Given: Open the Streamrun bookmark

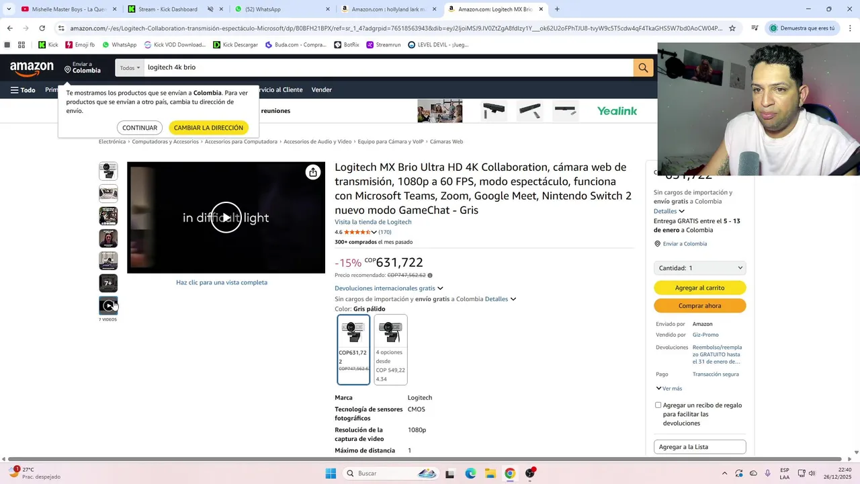Looking at the screenshot, I should [384, 45].
